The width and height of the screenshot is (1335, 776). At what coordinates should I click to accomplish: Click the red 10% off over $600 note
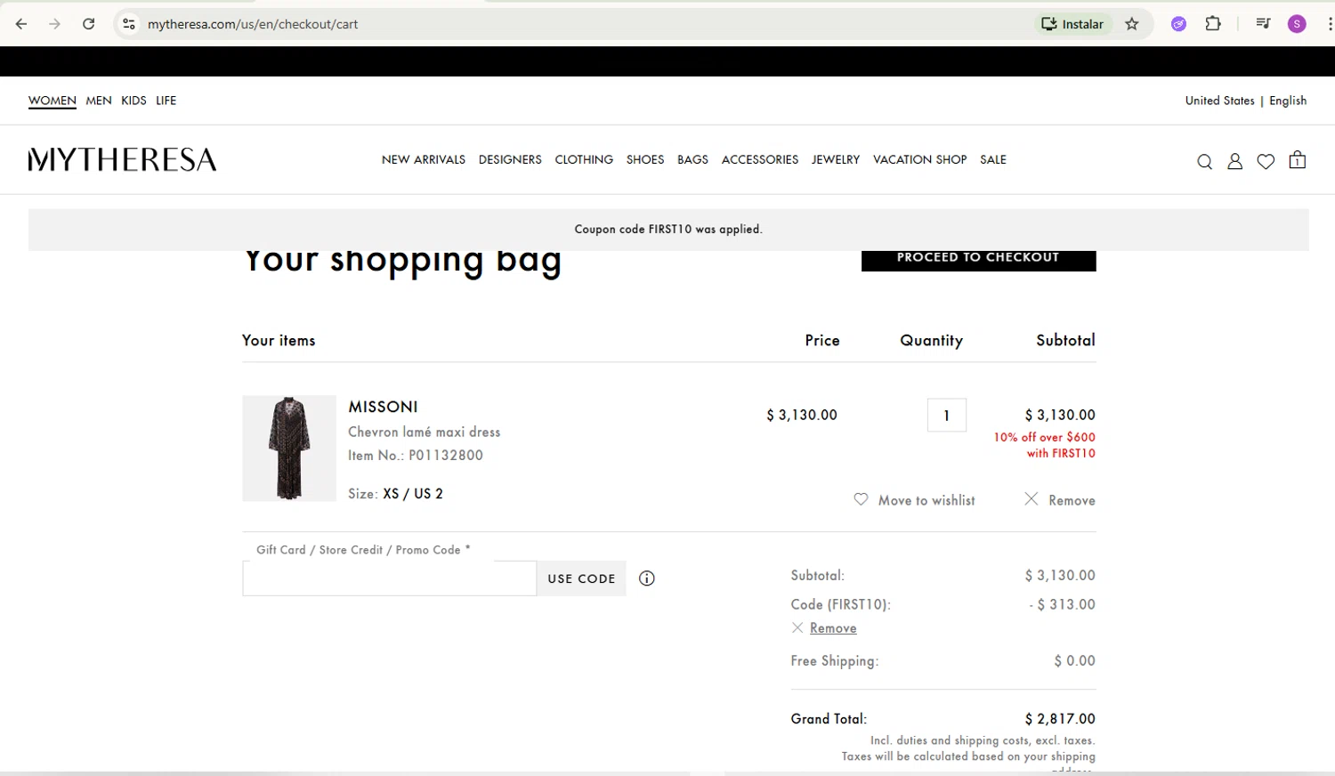pyautogui.click(x=1045, y=445)
